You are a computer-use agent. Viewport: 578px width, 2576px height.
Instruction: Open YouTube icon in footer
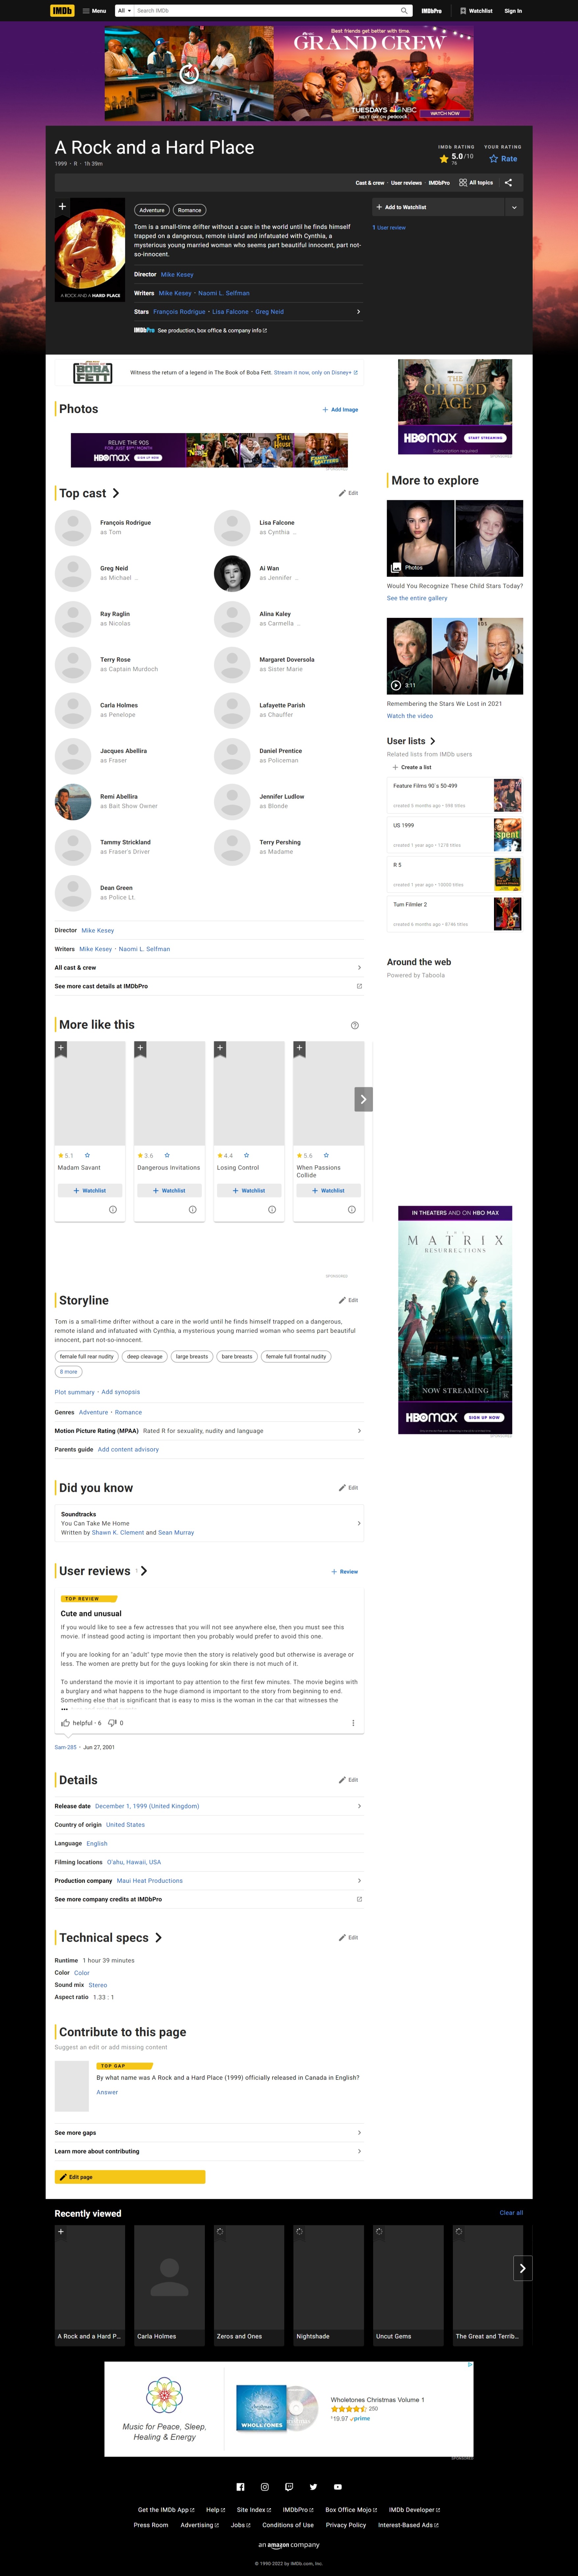pyautogui.click(x=338, y=2487)
